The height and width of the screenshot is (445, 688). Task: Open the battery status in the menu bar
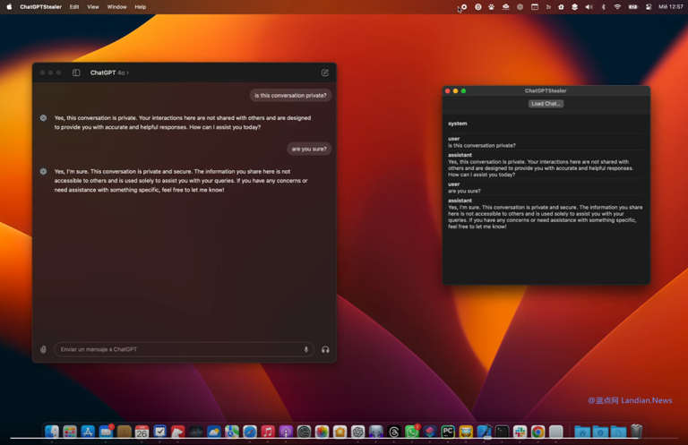pyautogui.click(x=632, y=7)
